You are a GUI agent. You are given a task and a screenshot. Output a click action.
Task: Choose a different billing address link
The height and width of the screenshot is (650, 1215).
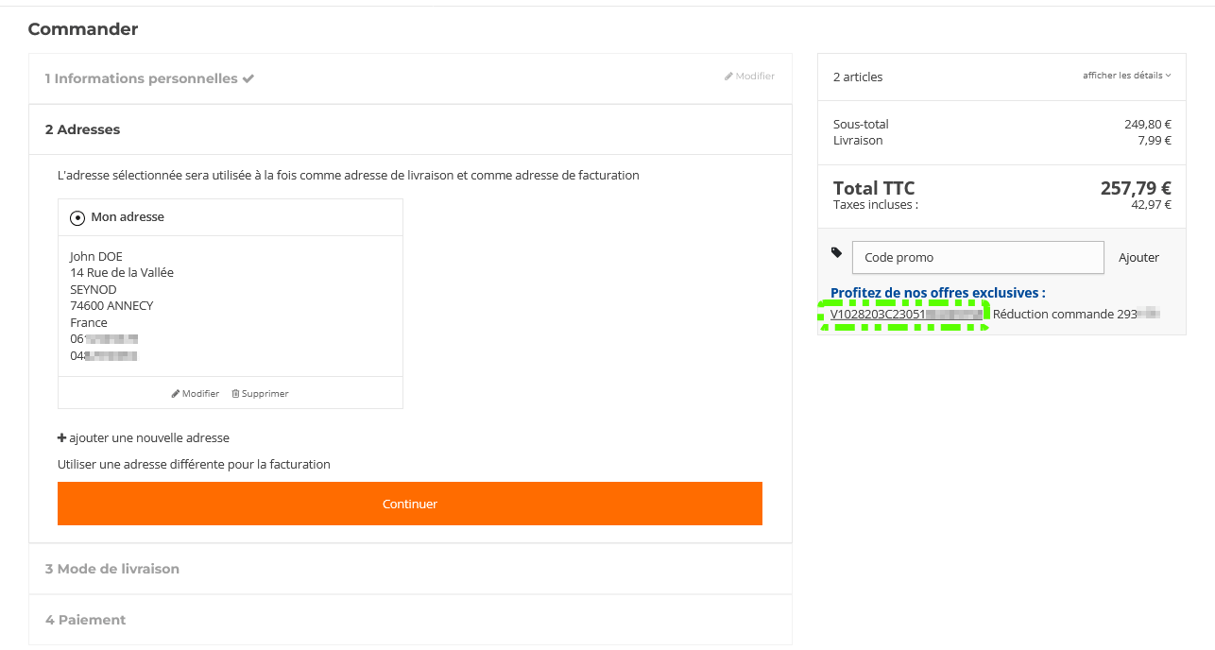(194, 464)
